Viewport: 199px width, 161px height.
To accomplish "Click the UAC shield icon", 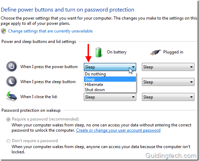I will (4, 31).
